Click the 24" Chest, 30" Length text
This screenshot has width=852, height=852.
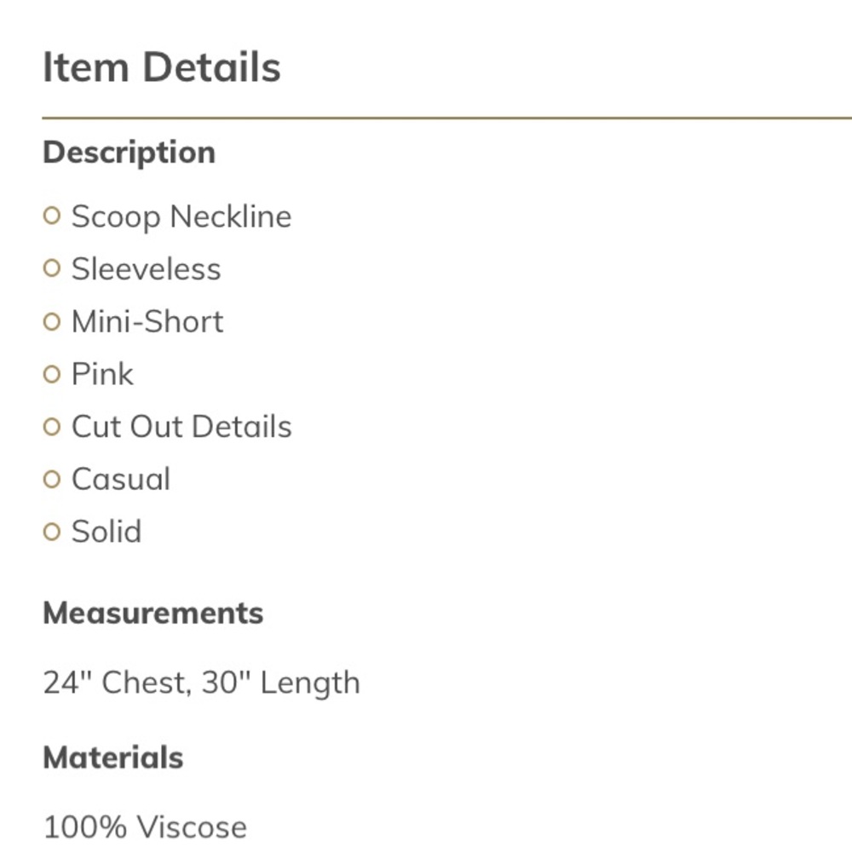point(201,682)
